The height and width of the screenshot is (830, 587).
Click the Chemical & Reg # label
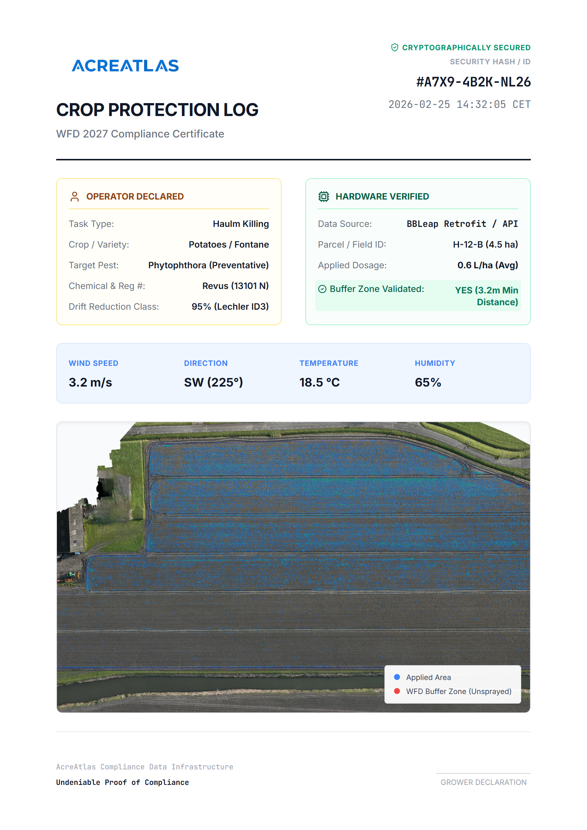pos(107,286)
